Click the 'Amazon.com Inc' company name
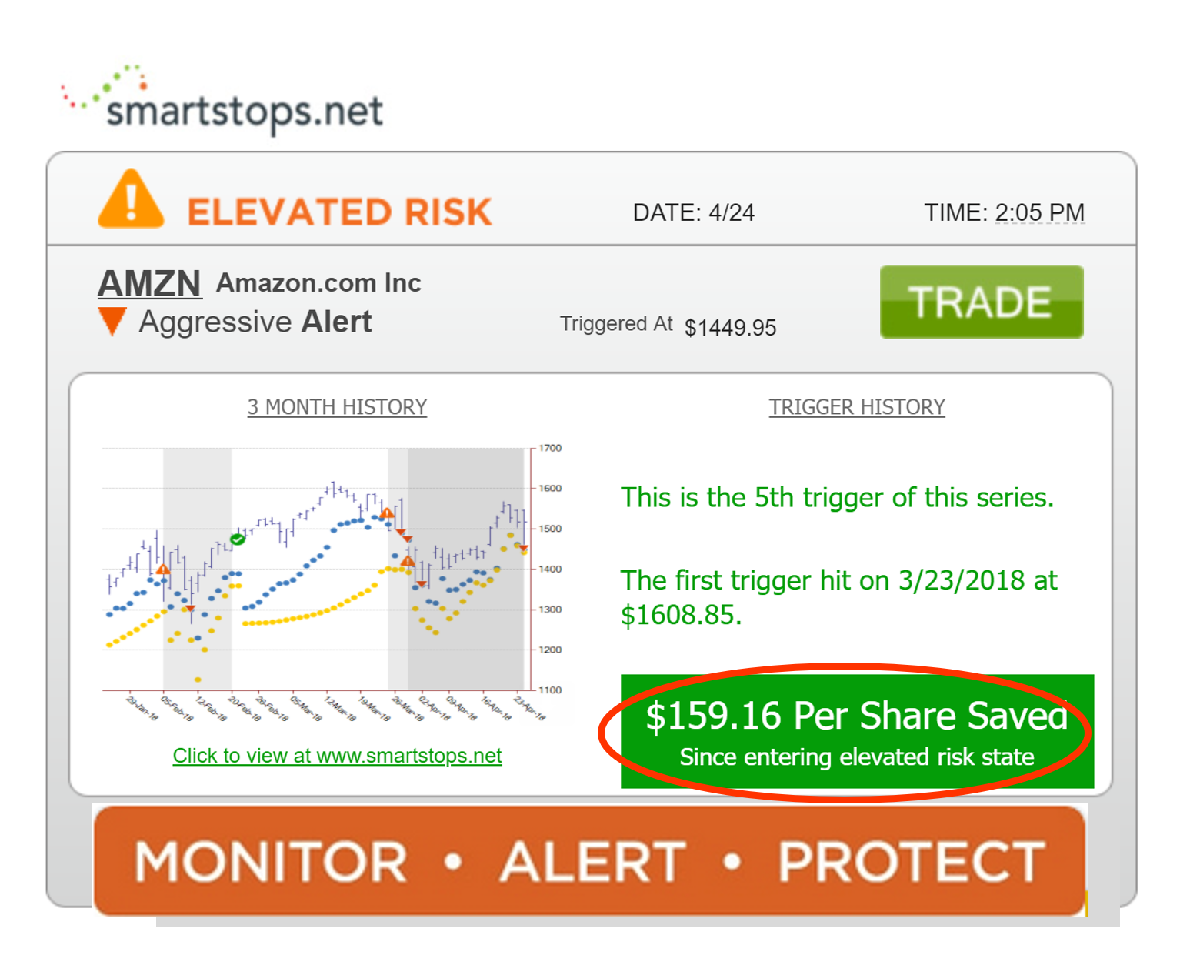Image resolution: width=1200 pixels, height=972 pixels. [x=318, y=282]
